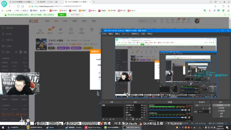The width and height of the screenshot is (231, 130).
Task: Move scene up in OBS Scenes panel
Action: click(110, 119)
